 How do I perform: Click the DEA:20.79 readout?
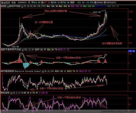52,50
